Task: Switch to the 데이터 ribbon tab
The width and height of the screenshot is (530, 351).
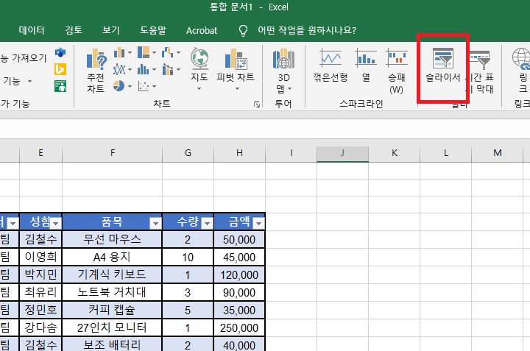Action: (x=32, y=30)
